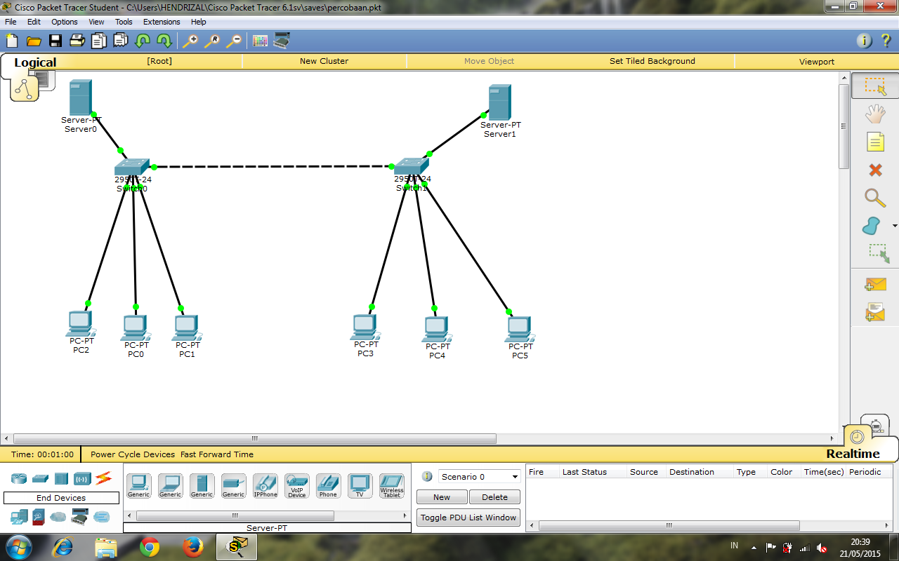This screenshot has height=561, width=899.
Task: Open the View menu
Action: 96,22
